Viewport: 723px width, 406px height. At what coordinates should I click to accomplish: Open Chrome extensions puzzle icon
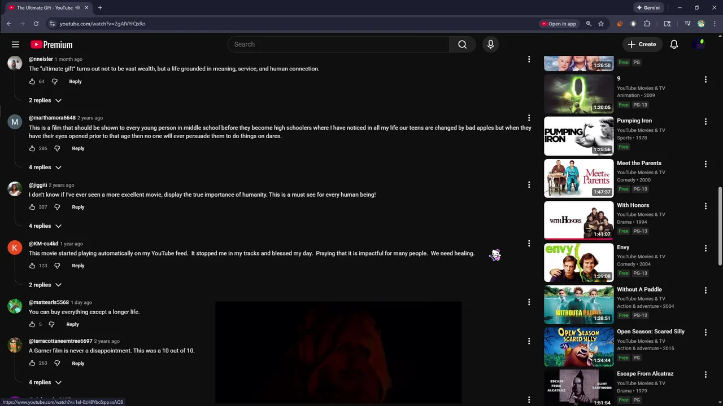tap(647, 24)
